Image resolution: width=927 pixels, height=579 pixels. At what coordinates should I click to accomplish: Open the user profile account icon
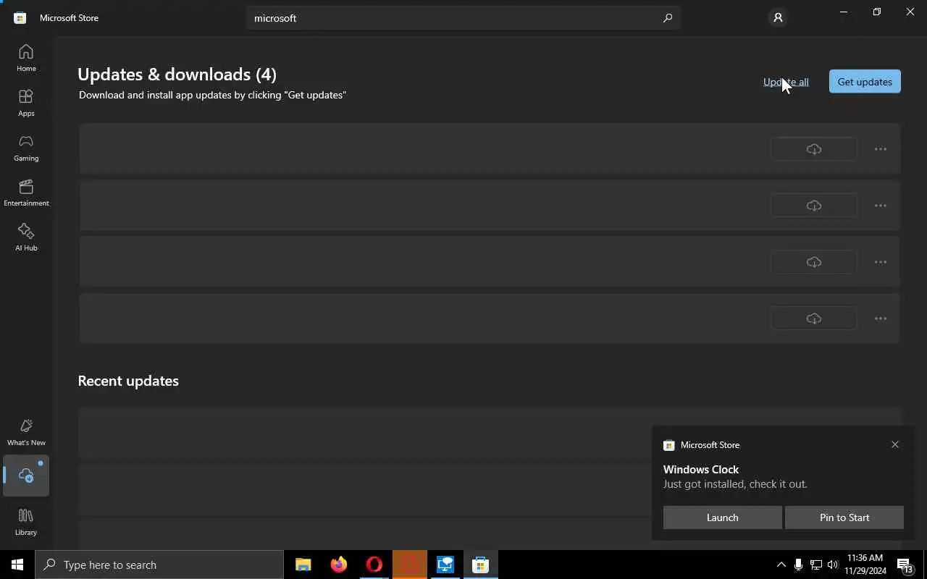778,18
